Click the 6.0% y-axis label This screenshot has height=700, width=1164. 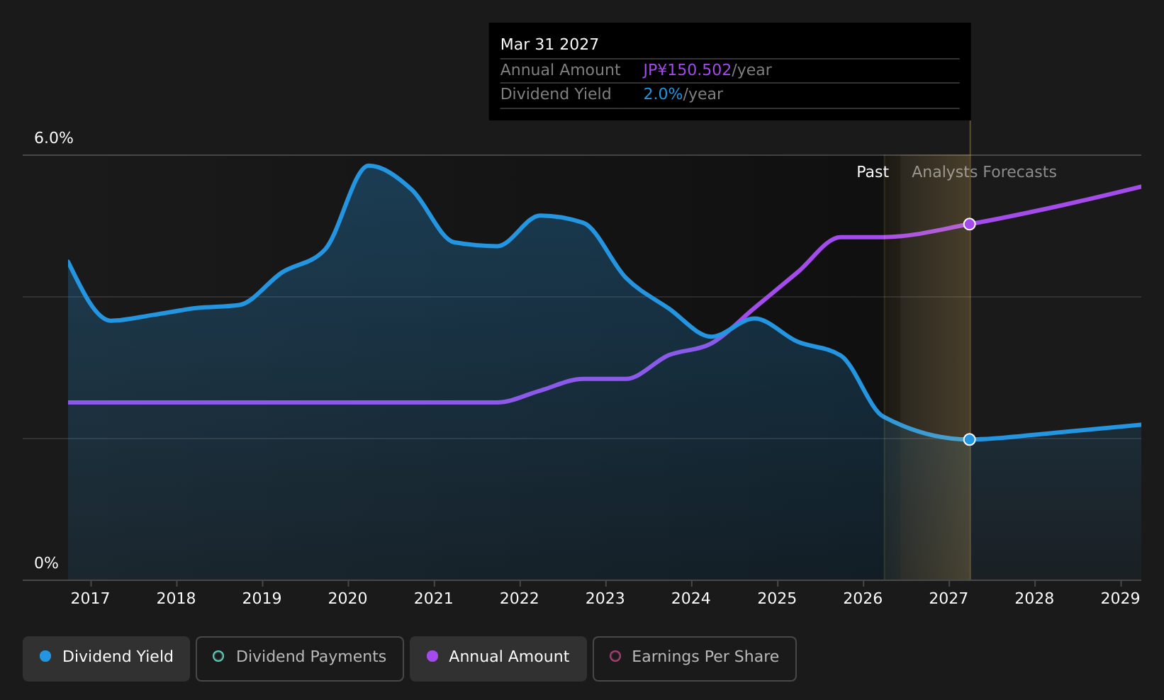point(54,138)
